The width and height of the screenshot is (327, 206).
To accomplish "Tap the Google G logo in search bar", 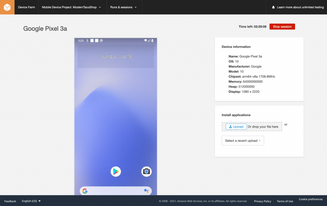I will [x=85, y=191].
